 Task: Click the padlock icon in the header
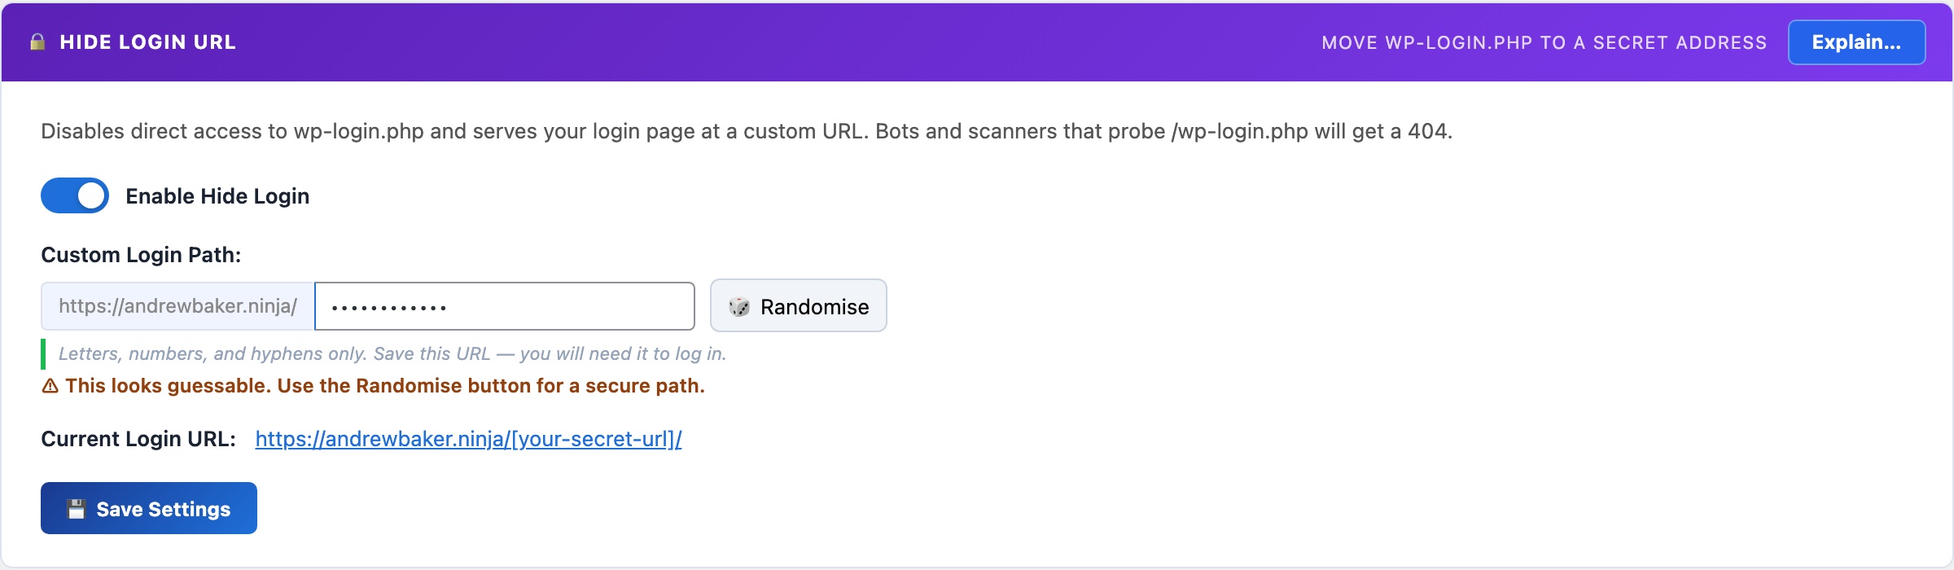(38, 42)
